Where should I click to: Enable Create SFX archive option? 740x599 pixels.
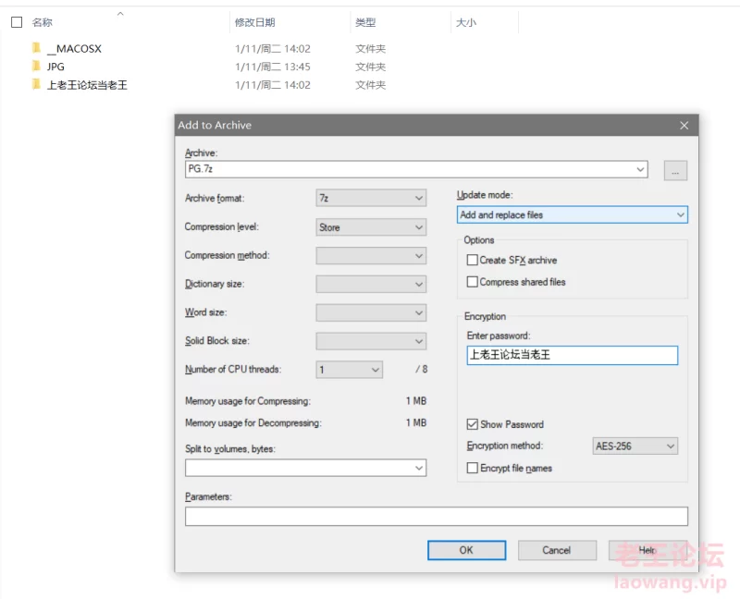point(473,261)
